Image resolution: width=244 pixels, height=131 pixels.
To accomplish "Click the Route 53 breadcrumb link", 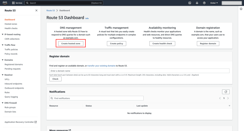I will click(x=51, y=10).
